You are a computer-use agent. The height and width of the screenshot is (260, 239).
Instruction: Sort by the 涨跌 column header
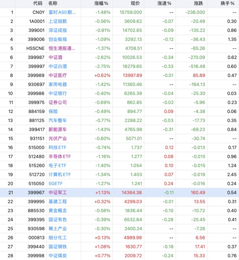coord(199,3)
